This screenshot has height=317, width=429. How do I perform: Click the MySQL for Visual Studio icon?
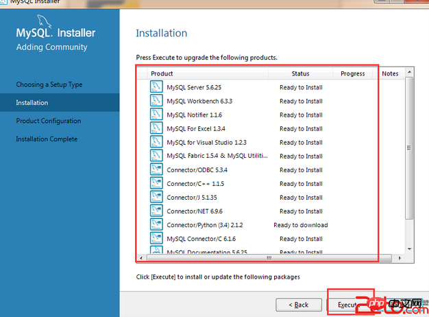156,141
